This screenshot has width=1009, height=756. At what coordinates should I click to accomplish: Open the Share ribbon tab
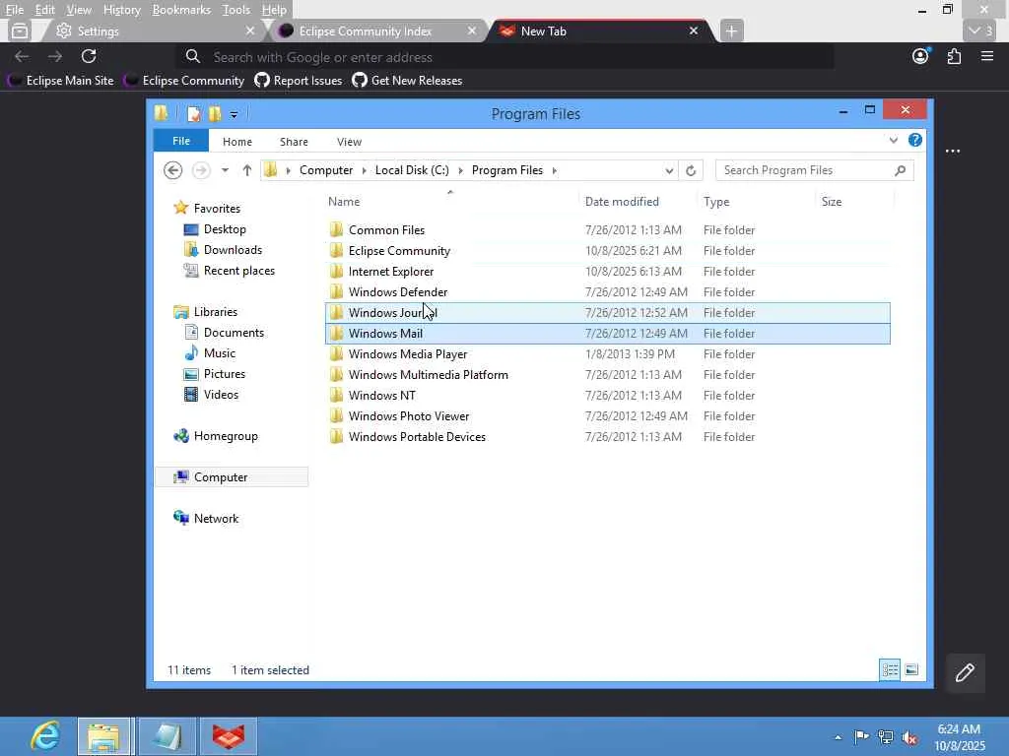(x=294, y=142)
